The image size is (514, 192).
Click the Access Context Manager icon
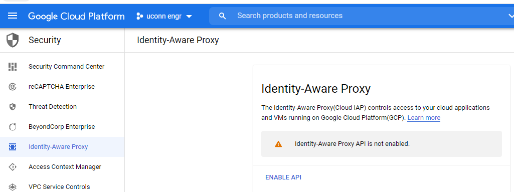click(x=13, y=167)
